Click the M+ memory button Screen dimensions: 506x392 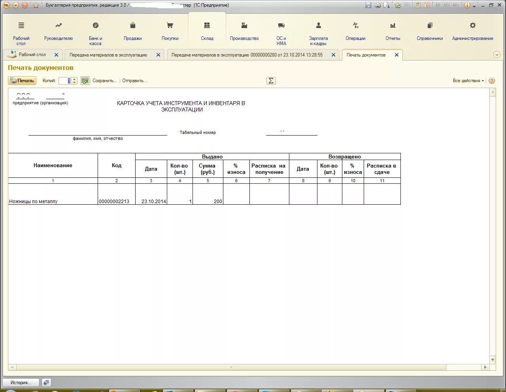447,5
